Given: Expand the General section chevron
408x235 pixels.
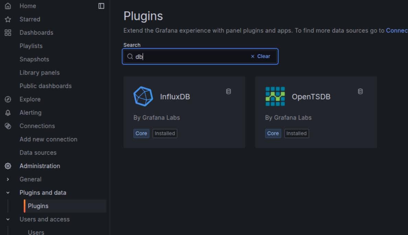Looking at the screenshot, I should click(8, 179).
